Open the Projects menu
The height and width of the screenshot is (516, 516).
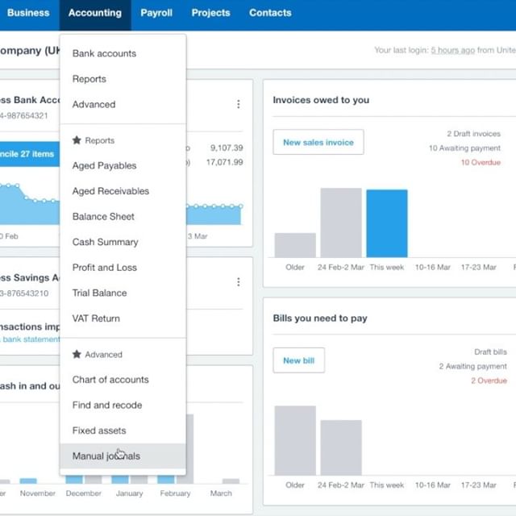click(x=210, y=13)
